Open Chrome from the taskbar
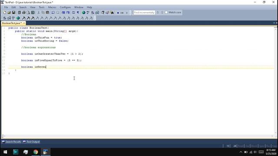This screenshot has width=278, height=156. point(36,152)
